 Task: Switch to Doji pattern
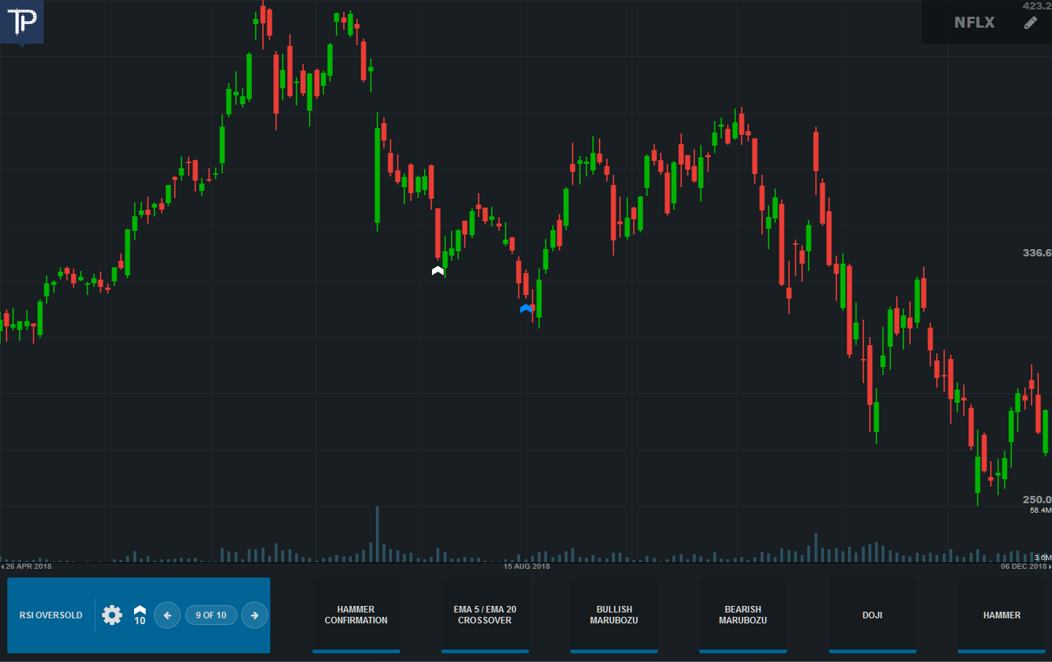(873, 615)
